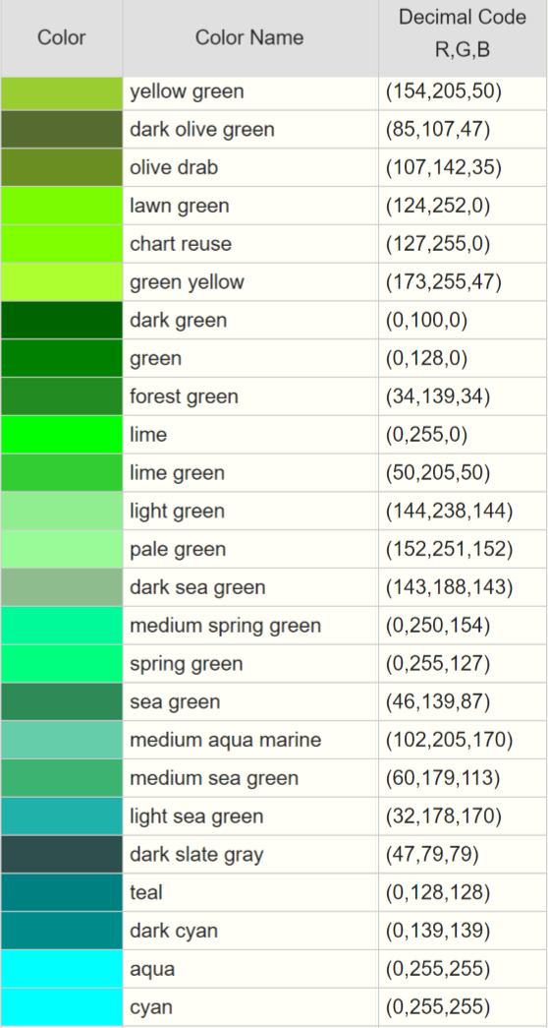Select the lime color swatch
The height and width of the screenshot is (1028, 548).
coord(62,434)
